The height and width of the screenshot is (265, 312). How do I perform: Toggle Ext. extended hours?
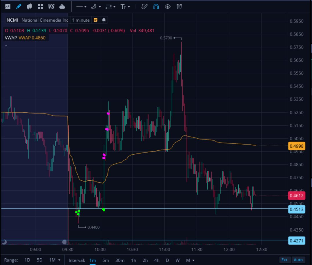click(285, 260)
